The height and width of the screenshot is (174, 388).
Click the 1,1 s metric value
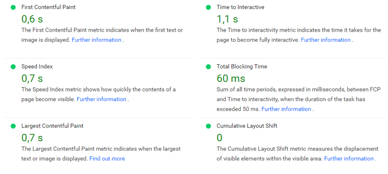coord(227,19)
